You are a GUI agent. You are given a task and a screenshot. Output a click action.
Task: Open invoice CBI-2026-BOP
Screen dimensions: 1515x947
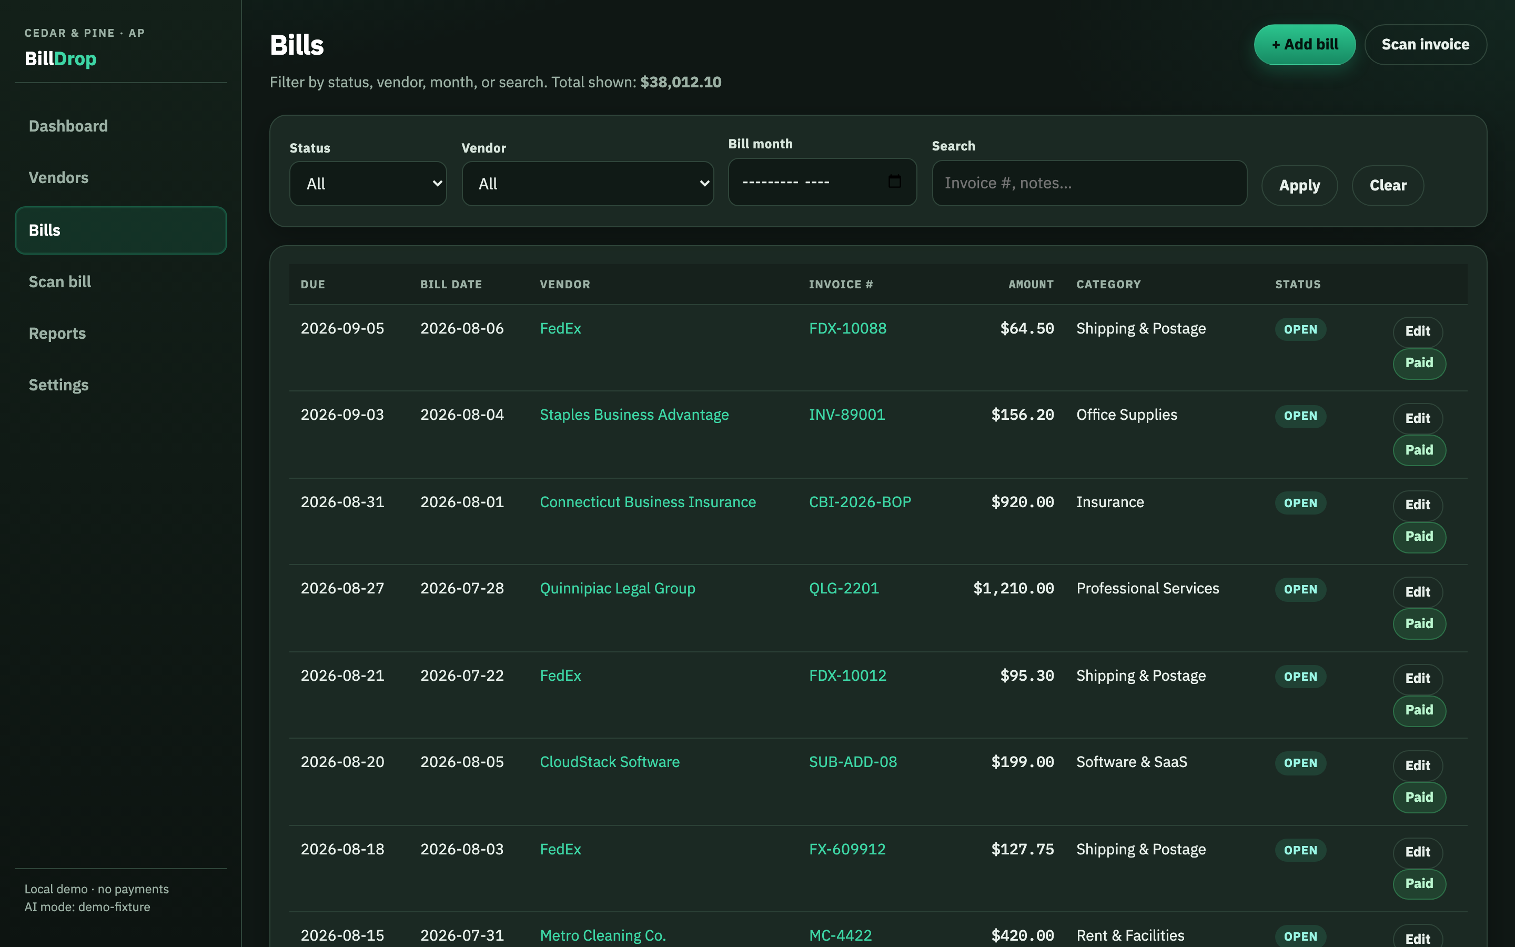pyautogui.click(x=860, y=502)
